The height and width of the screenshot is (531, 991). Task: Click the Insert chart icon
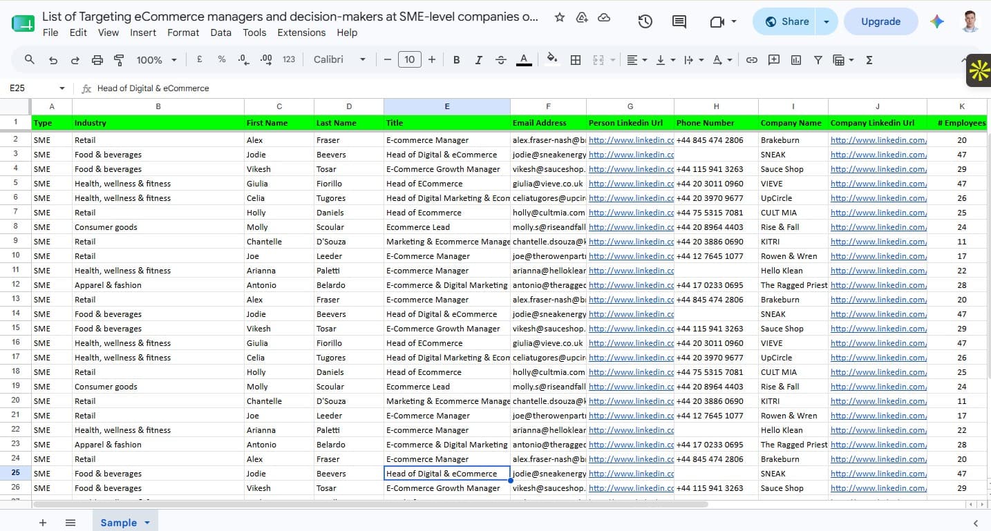[796, 60]
